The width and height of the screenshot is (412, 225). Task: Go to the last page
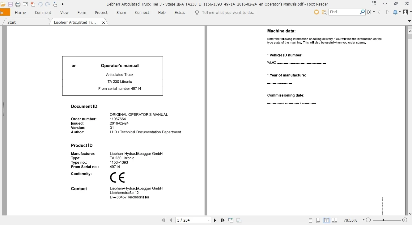pyautogui.click(x=223, y=220)
